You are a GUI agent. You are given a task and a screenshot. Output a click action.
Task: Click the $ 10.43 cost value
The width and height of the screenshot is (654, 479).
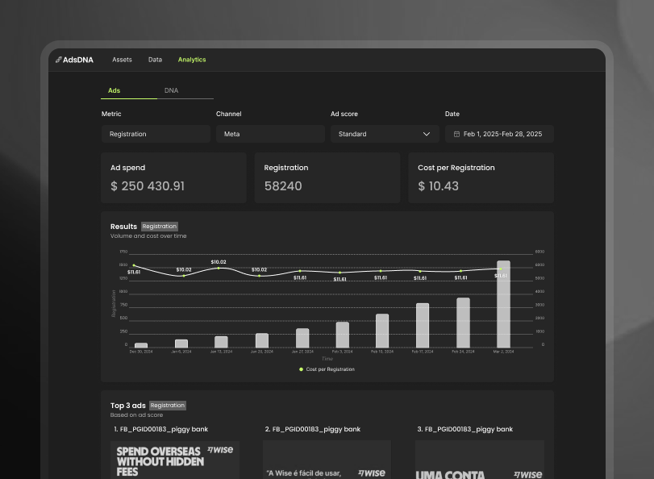coord(439,186)
